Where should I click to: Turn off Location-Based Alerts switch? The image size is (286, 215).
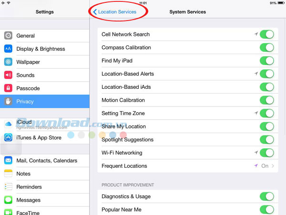click(x=267, y=74)
